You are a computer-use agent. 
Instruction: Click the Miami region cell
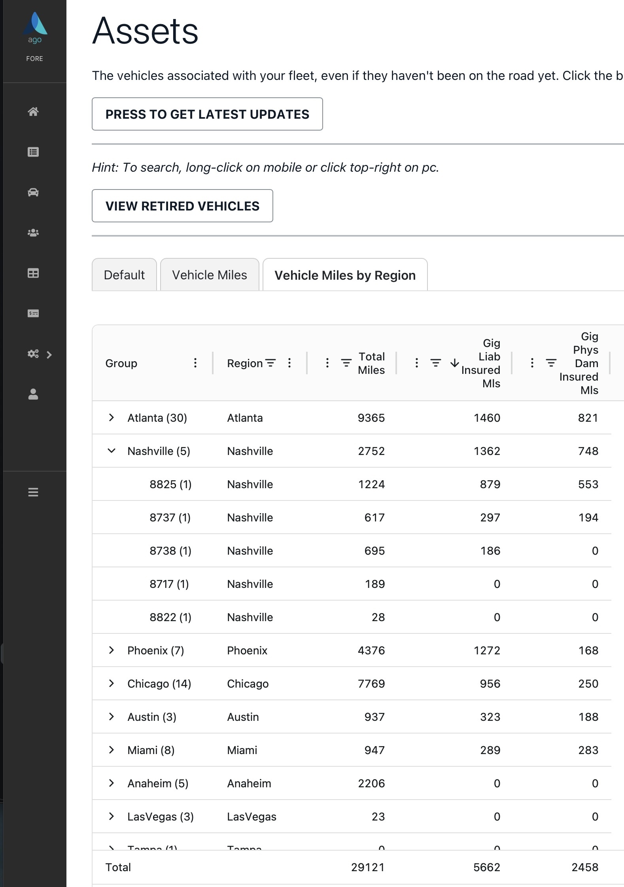(x=242, y=750)
